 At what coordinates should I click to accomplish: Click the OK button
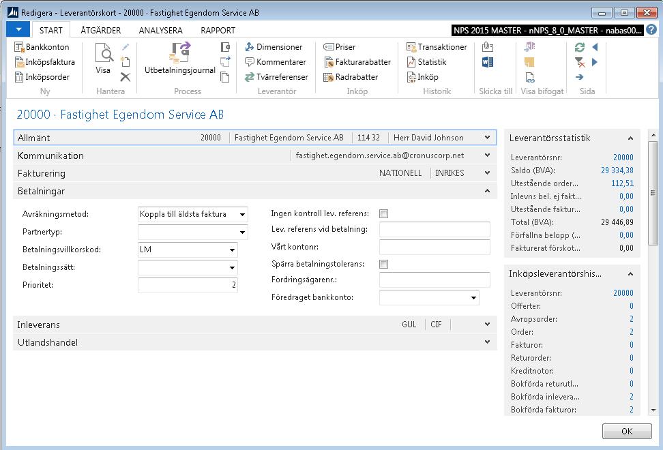tap(627, 431)
